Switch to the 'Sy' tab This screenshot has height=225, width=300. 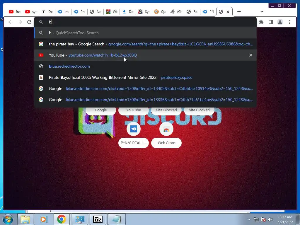click(144, 12)
